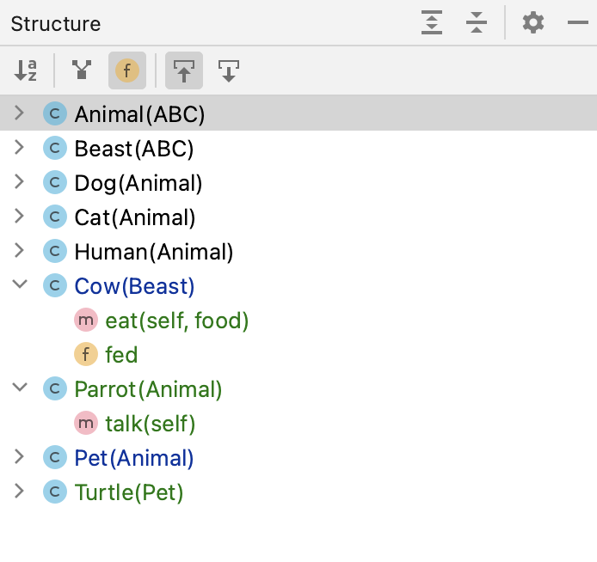Select the eat(self, food) method
This screenshot has width=597, height=562.
point(177,321)
